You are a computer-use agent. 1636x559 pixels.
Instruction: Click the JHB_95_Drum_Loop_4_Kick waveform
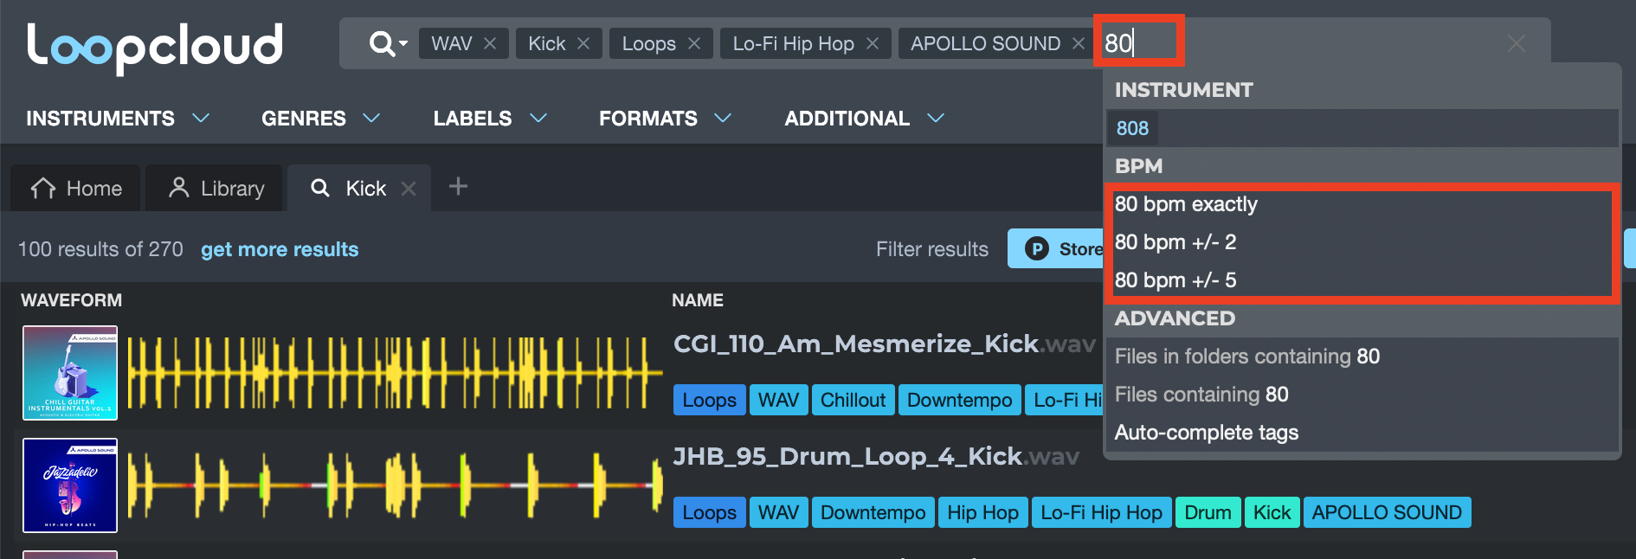point(395,485)
